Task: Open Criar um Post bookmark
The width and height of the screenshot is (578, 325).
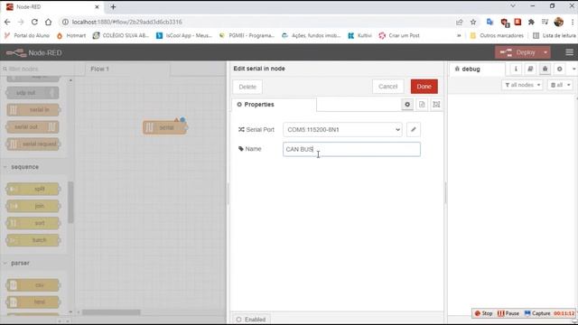Action: click(399, 36)
